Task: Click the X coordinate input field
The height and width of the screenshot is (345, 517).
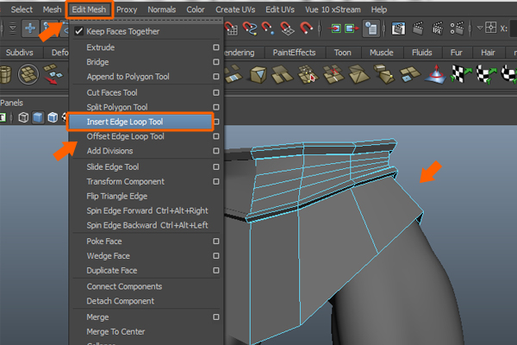Action: click(x=514, y=28)
